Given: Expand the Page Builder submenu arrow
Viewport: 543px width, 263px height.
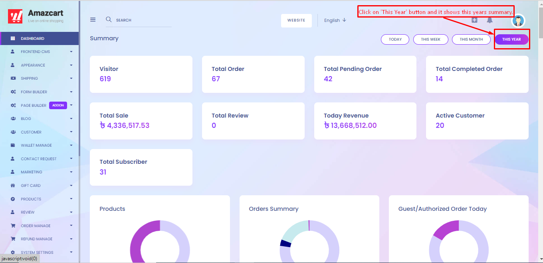Looking at the screenshot, I should pyautogui.click(x=71, y=105).
